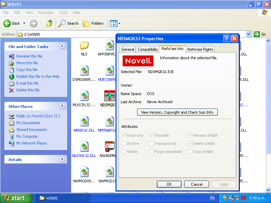Toggle the Rename Inhibit checkbox
This screenshot has width=271, height=203.
point(190,135)
